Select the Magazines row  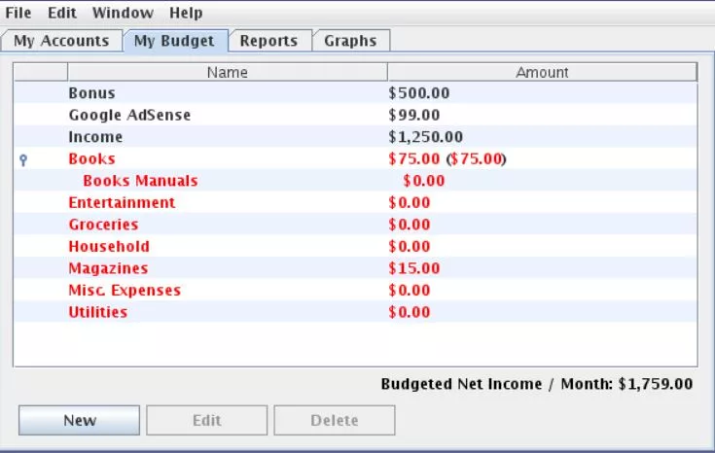[356, 268]
